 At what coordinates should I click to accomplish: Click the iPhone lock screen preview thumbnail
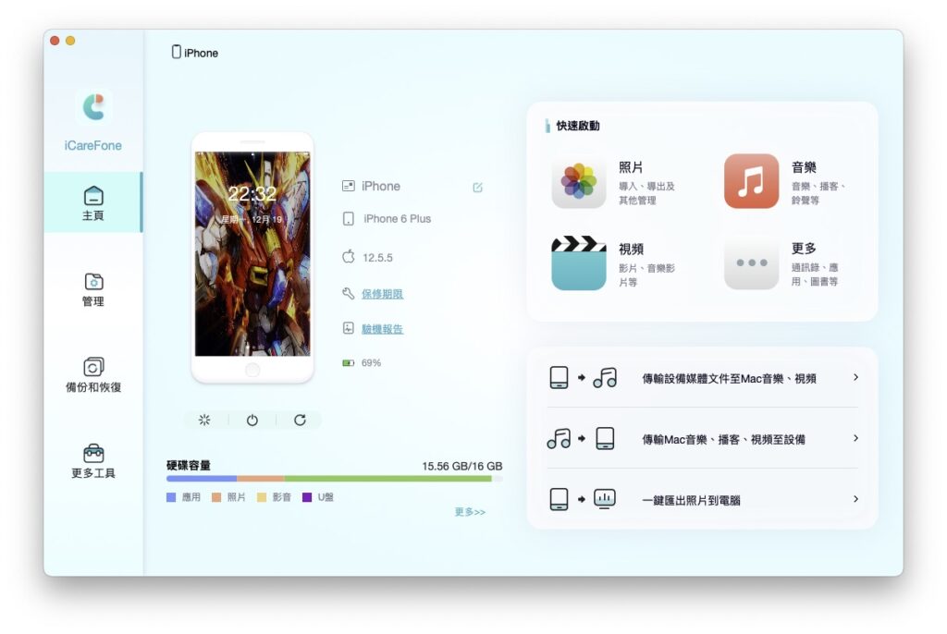click(x=252, y=253)
